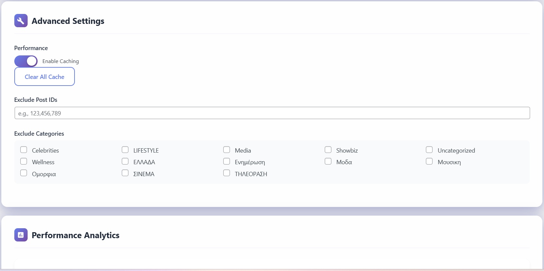Screen dimensions: 544x271
Task: Check the Μοδα category checkbox
Action: pyautogui.click(x=328, y=161)
